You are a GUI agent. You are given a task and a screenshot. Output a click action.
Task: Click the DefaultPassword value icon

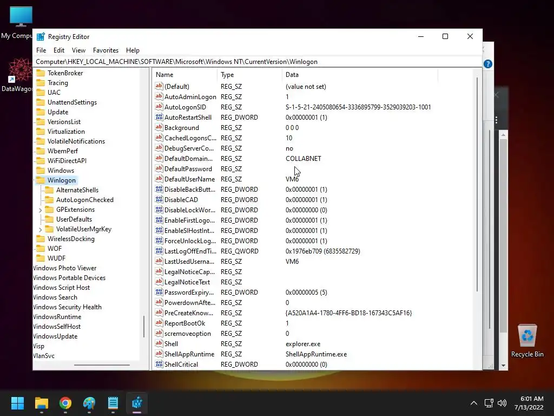(159, 168)
